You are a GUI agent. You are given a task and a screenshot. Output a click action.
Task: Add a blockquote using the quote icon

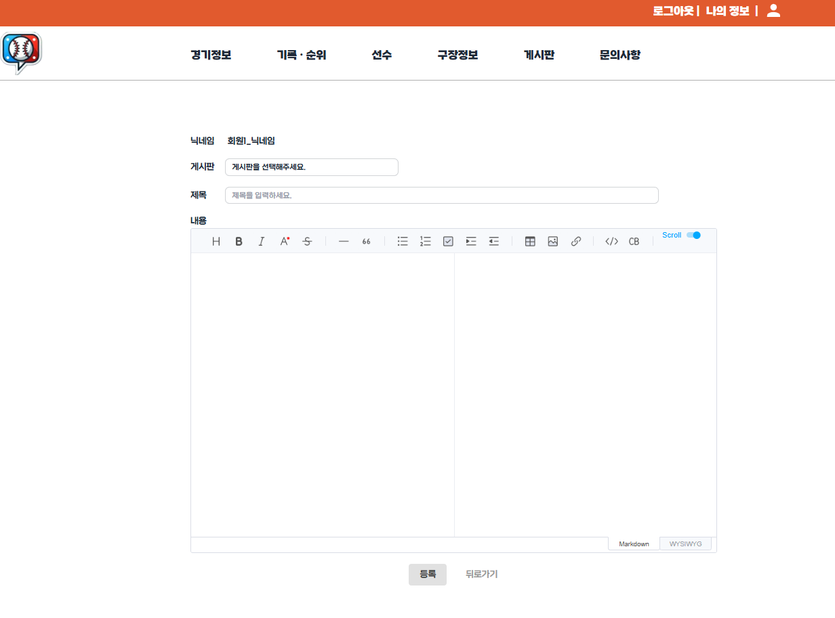(366, 241)
